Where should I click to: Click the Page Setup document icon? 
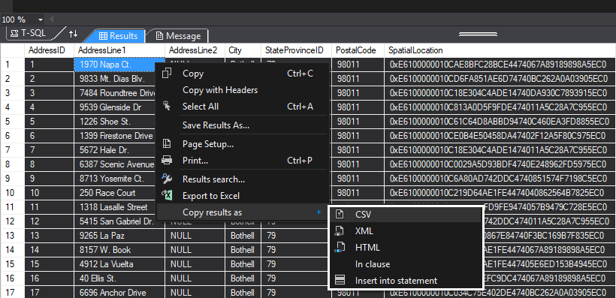click(167, 144)
